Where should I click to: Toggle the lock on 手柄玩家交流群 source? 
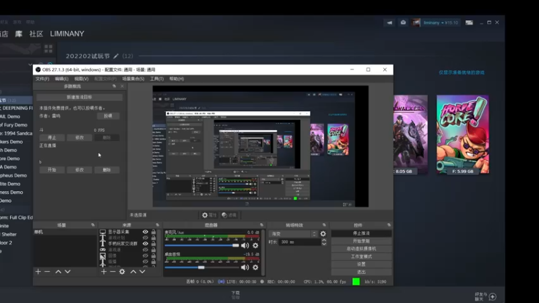click(x=154, y=244)
